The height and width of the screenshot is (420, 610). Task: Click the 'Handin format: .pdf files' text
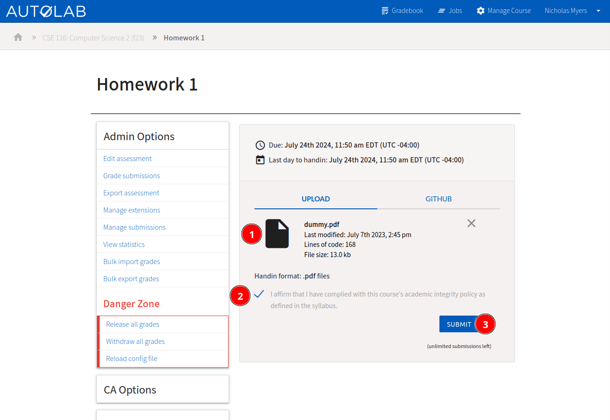[x=292, y=276]
